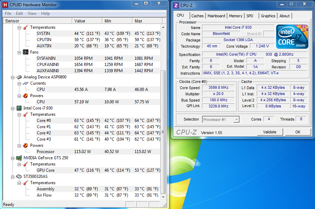Open the Processor #1 selection dropdown
Image resolution: width=315 pixels, height=209 pixels.
coord(236,120)
